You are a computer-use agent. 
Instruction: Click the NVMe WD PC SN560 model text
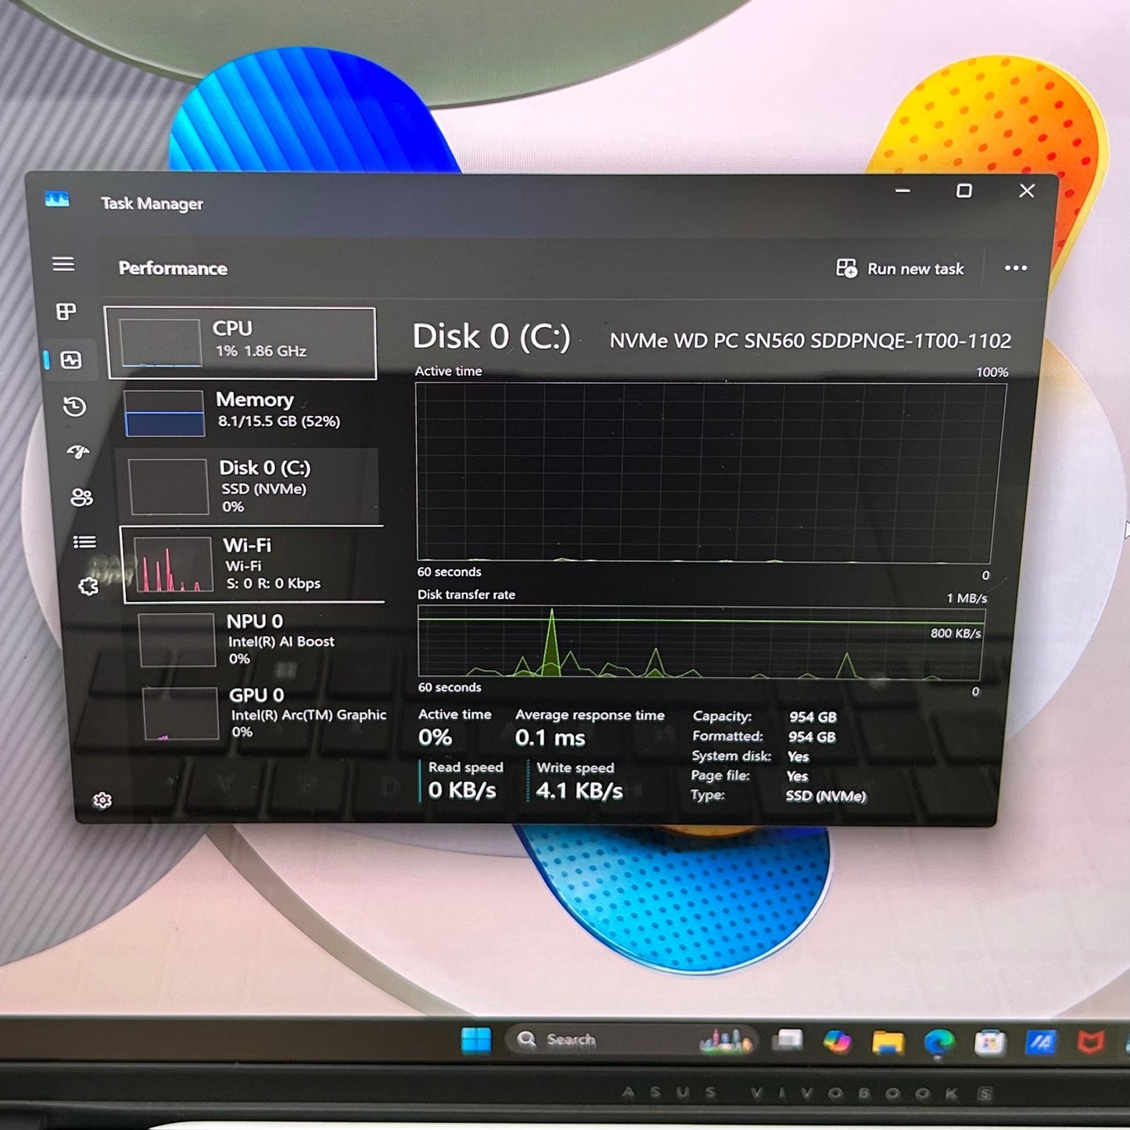(810, 341)
